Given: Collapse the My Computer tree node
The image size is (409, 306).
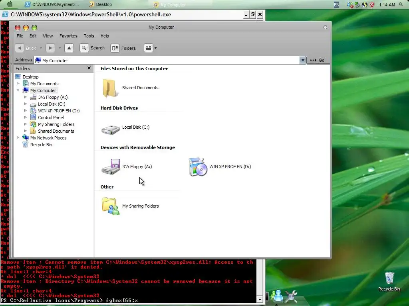Looking at the screenshot, I should (x=18, y=90).
